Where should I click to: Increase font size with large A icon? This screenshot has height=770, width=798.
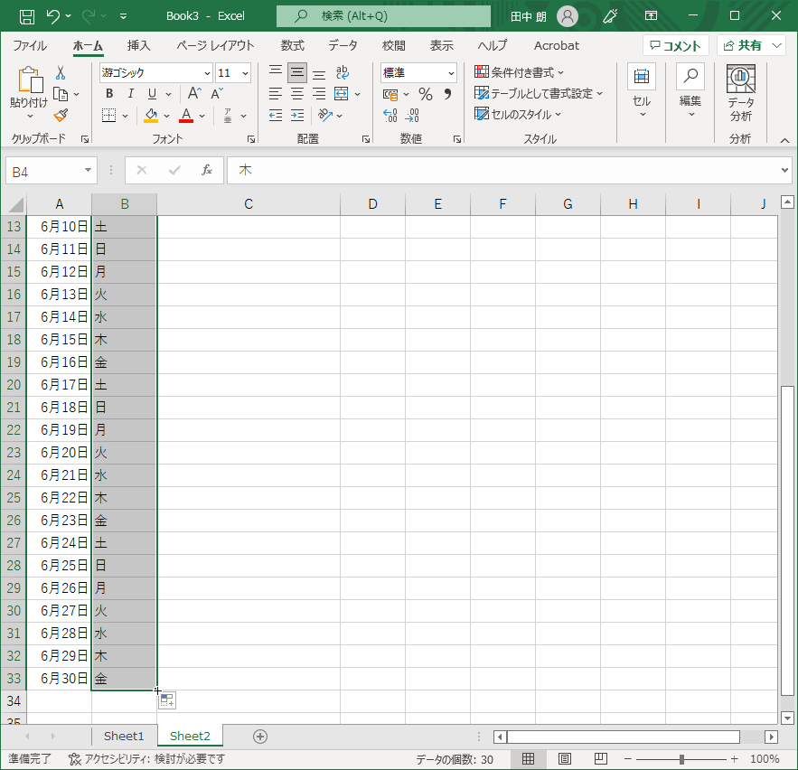[x=194, y=93]
